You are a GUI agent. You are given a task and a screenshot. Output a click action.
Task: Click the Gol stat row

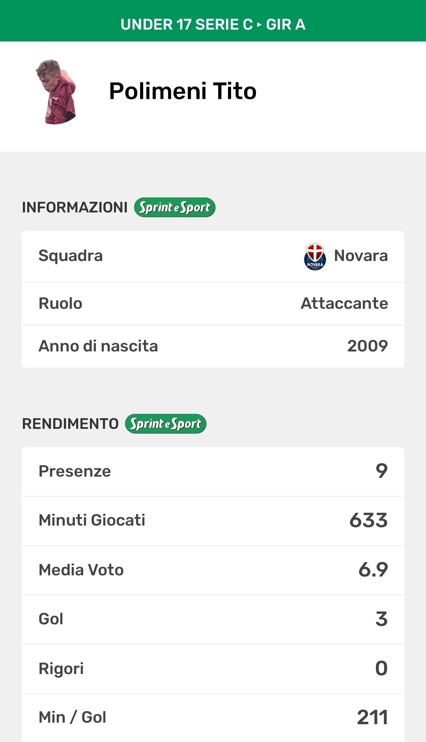click(x=213, y=619)
